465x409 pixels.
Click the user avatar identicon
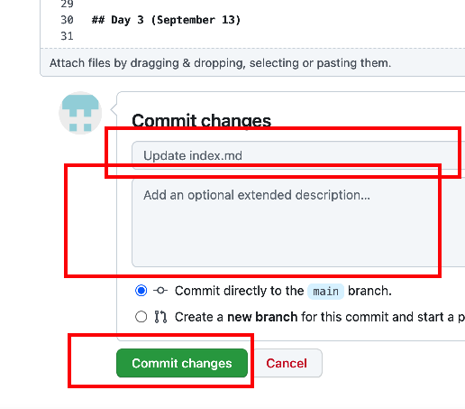[x=80, y=113]
